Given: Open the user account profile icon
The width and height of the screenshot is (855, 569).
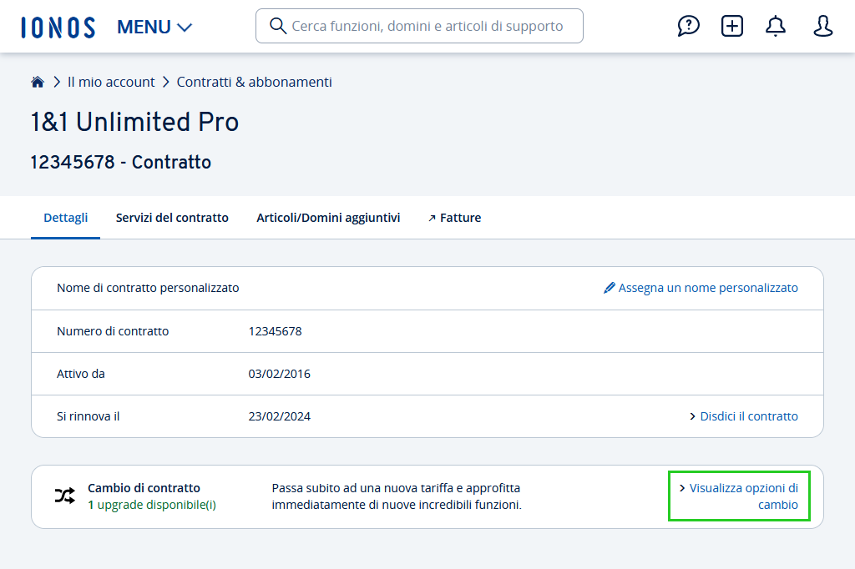Looking at the screenshot, I should click(822, 26).
